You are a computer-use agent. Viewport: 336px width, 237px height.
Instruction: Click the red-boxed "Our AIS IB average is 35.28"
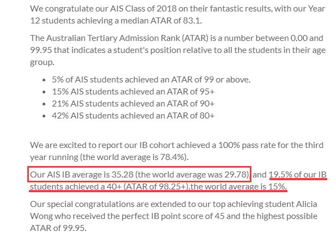(85, 176)
